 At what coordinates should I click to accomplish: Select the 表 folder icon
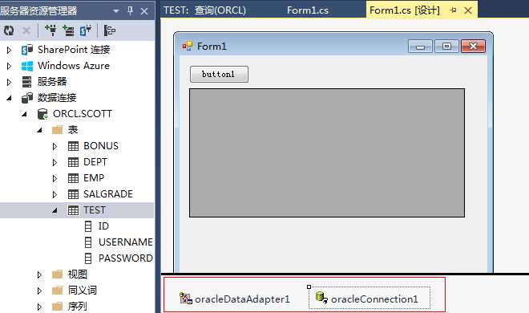(58, 130)
